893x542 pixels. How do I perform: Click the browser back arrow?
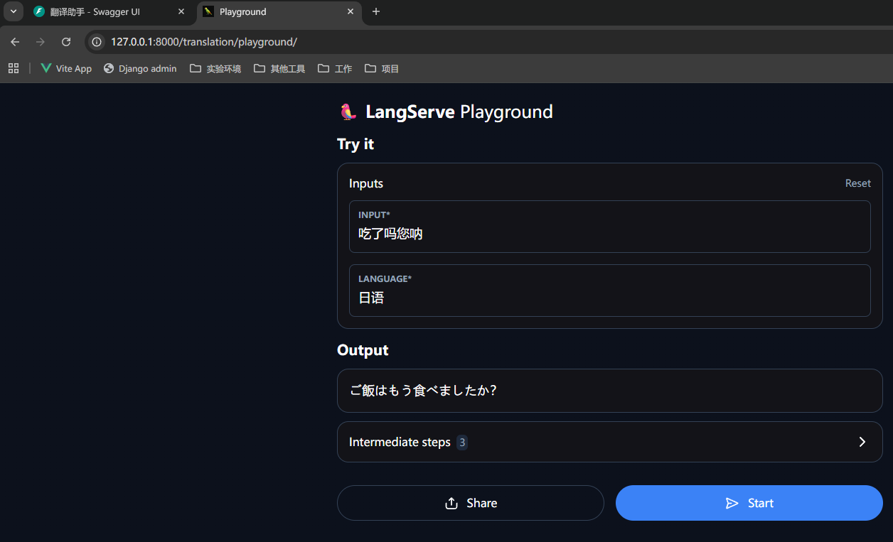15,42
